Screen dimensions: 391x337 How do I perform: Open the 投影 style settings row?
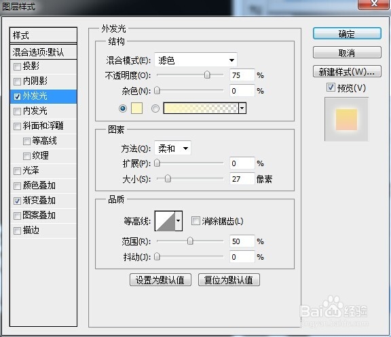point(43,66)
